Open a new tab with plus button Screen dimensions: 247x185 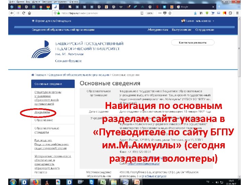coord(219,7)
